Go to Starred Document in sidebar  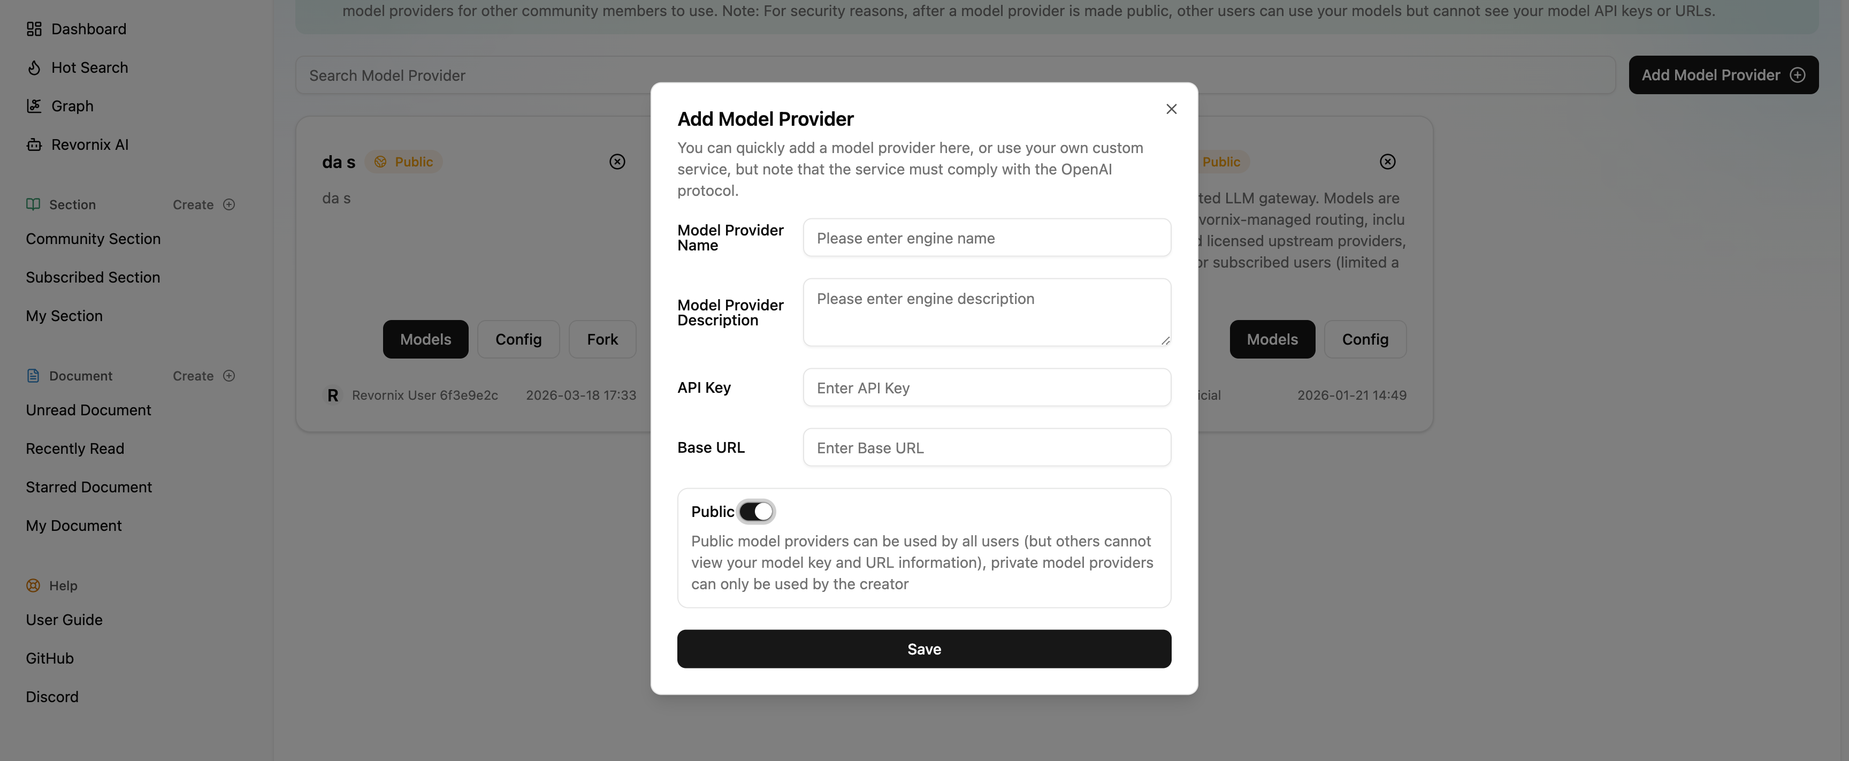(x=89, y=488)
